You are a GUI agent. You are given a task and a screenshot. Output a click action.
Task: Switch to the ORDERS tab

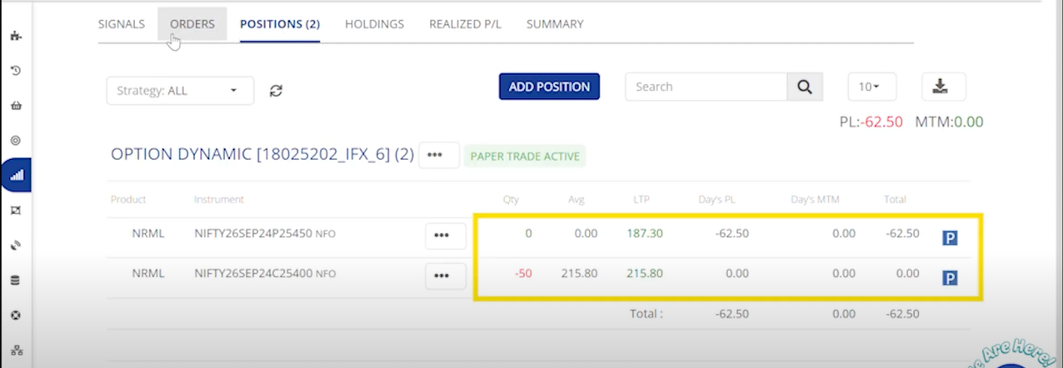[192, 24]
